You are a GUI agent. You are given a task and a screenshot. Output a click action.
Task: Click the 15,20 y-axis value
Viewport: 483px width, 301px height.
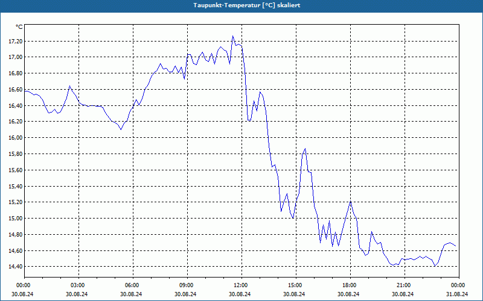(x=14, y=202)
